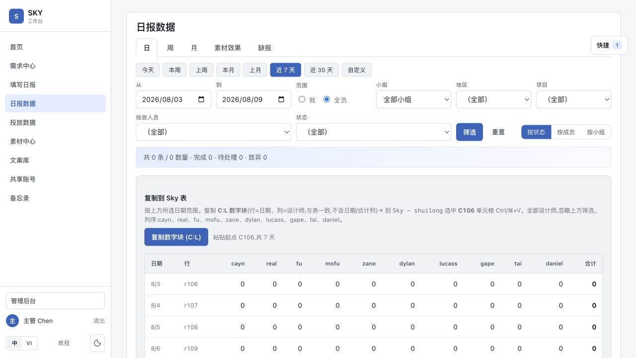Open the 快捷 shortcuts button
Image resolution: width=636 pixels, height=358 pixels.
pos(609,45)
